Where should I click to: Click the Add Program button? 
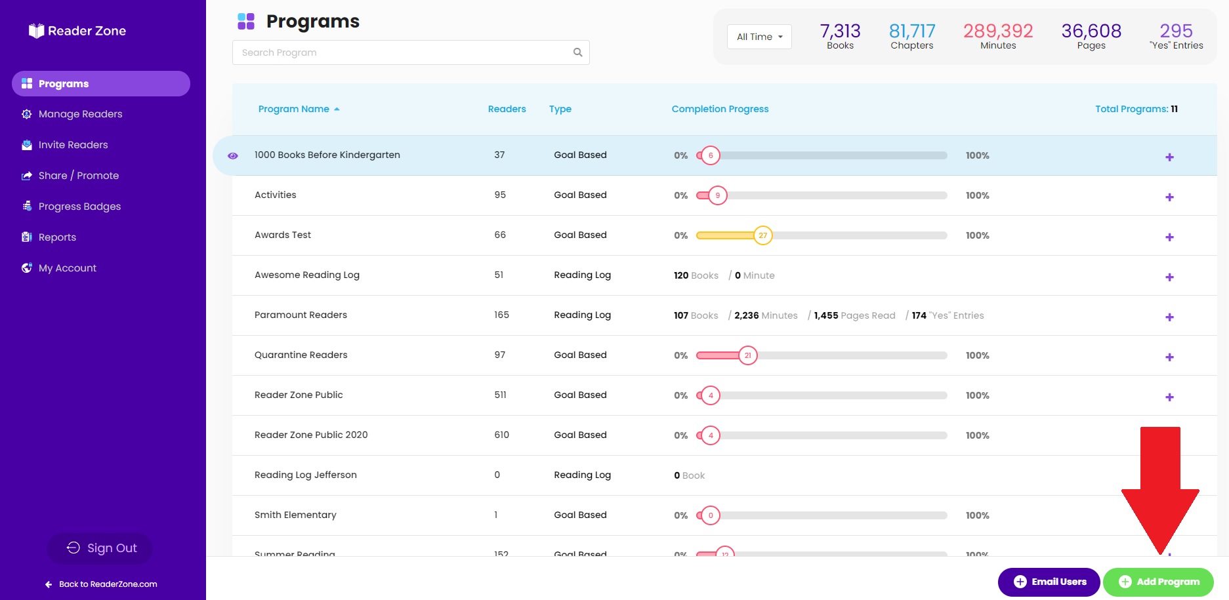pos(1158,582)
